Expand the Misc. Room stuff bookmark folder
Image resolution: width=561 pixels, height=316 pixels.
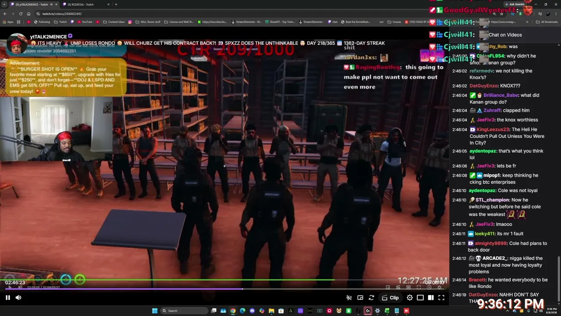[x=148, y=22]
